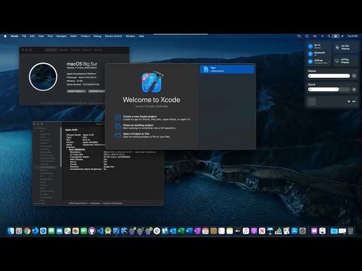Open the File menu
This screenshot has height=271, width=362.
(24, 36)
